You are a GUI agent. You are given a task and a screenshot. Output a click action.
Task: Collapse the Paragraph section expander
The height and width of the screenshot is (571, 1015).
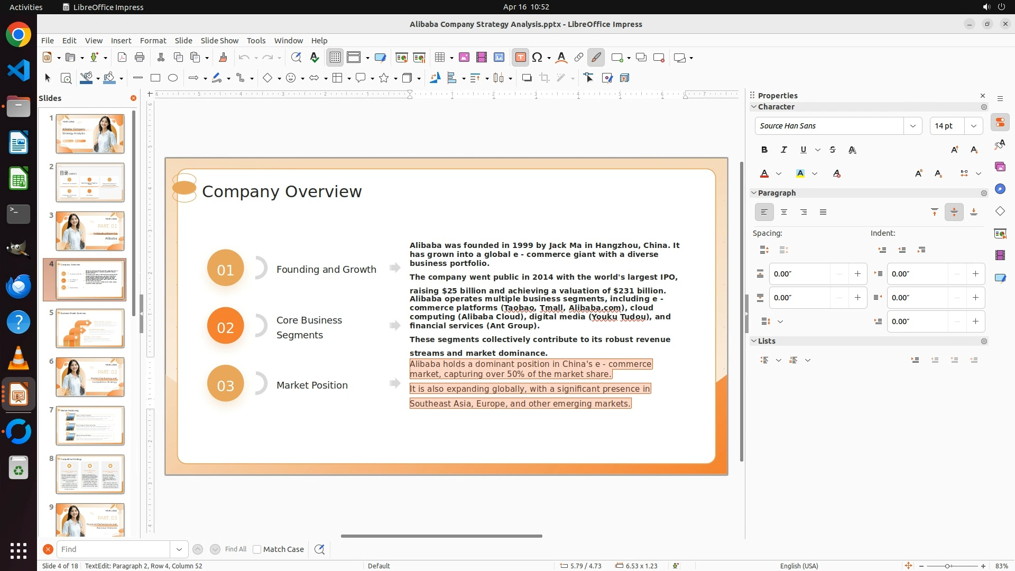pos(754,193)
